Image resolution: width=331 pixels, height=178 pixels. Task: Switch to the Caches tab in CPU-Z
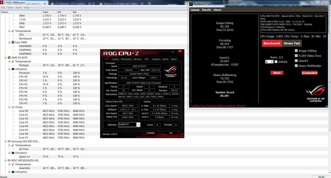point(115,59)
